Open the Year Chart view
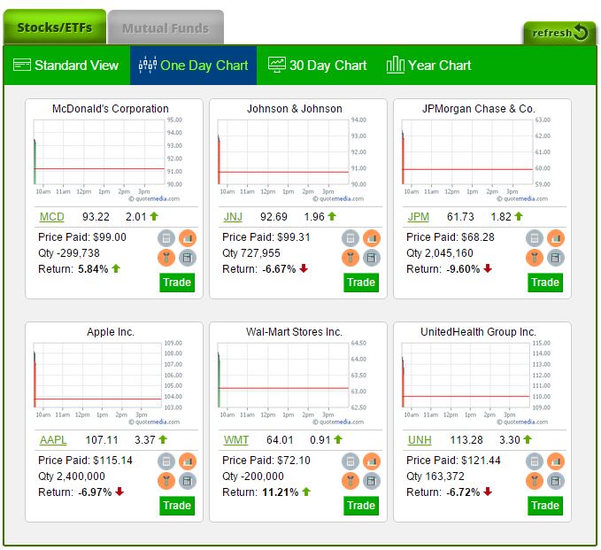This screenshot has height=550, width=601. (x=428, y=66)
